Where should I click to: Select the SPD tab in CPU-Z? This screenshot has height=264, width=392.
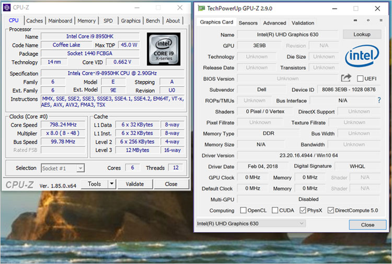click(x=108, y=21)
